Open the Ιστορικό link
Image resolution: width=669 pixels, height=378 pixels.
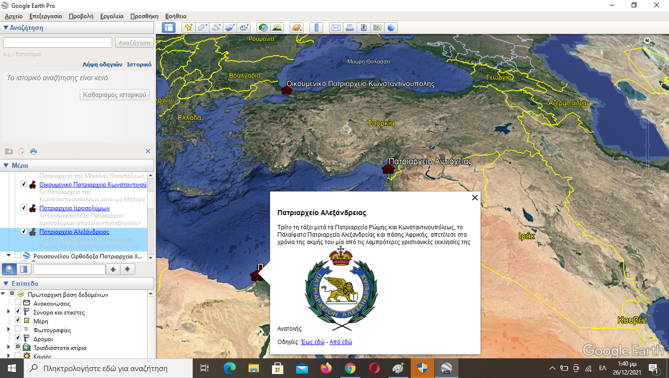point(139,64)
